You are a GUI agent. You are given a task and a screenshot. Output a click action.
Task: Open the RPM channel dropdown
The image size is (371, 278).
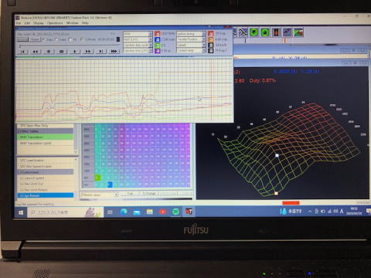tap(151, 34)
